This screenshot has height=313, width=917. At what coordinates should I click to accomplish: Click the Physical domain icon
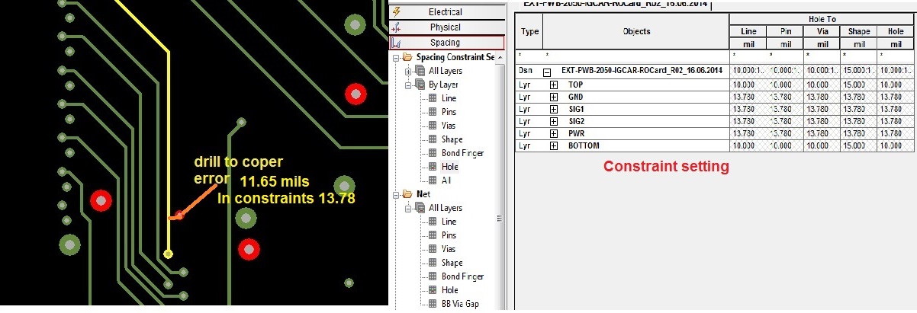396,27
